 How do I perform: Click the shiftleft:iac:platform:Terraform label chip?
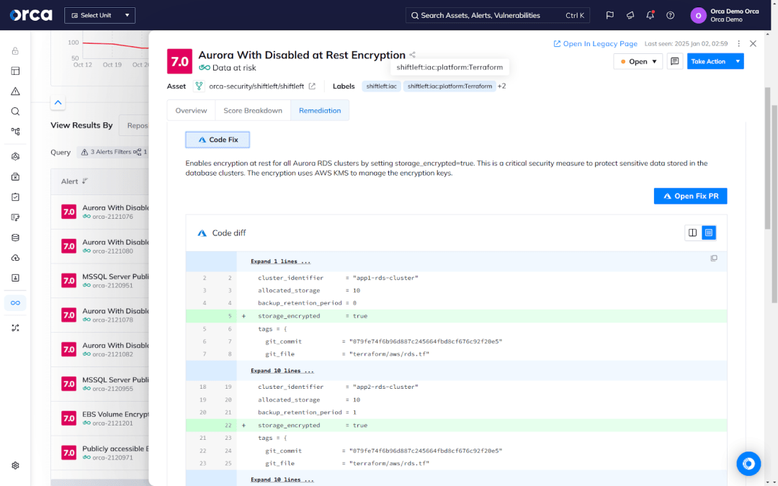[x=450, y=86]
